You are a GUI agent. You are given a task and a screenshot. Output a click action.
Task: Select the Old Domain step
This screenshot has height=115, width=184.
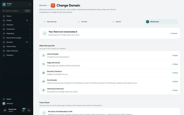(161, 22)
